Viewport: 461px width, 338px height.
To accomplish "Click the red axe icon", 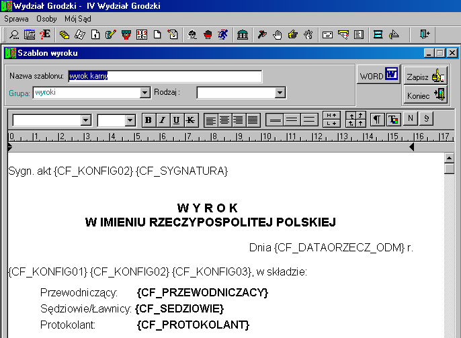I will coord(262,35).
